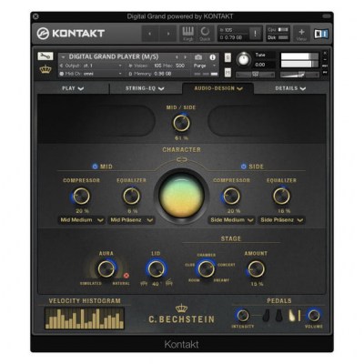Click the Velocity Histogram display
The image size is (364, 364).
85,318
